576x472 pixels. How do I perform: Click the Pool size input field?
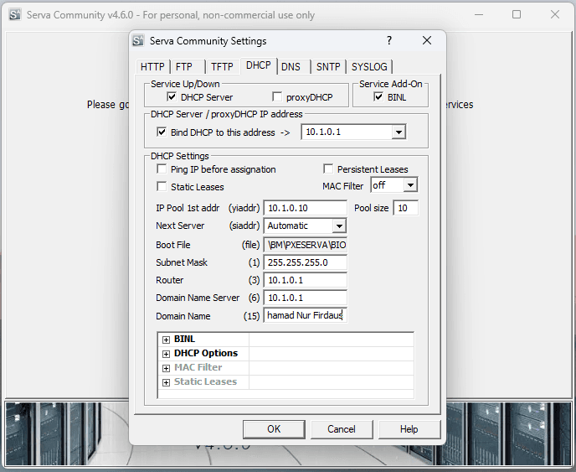tap(405, 208)
